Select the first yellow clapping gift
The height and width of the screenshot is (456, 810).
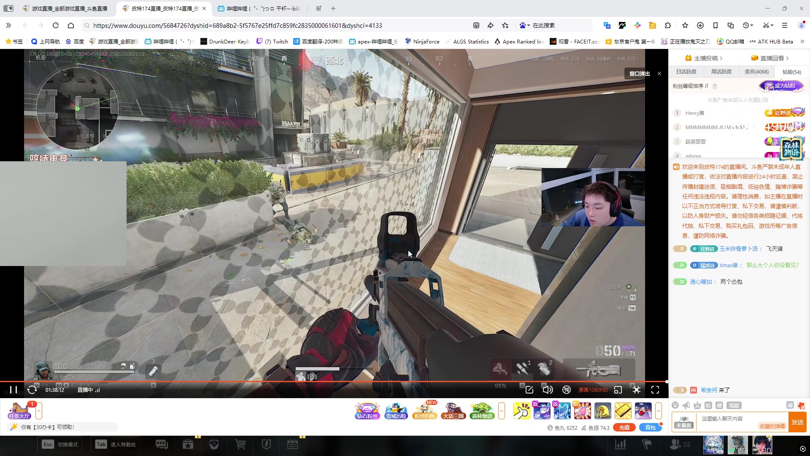[x=521, y=410]
